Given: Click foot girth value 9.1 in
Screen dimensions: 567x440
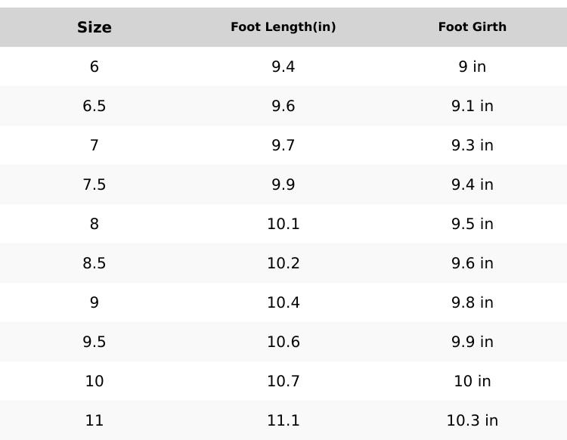Looking at the screenshot, I should [472, 106].
